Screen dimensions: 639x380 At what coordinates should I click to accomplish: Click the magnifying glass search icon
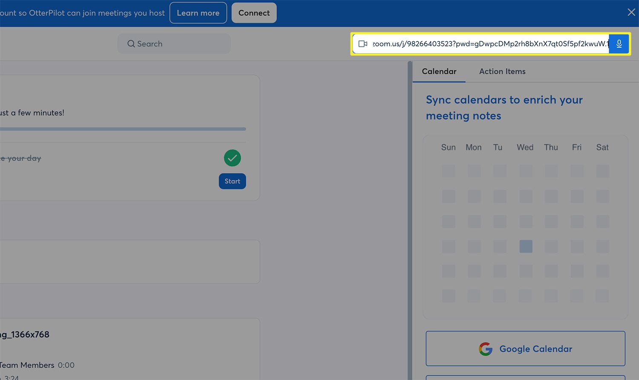pos(131,44)
